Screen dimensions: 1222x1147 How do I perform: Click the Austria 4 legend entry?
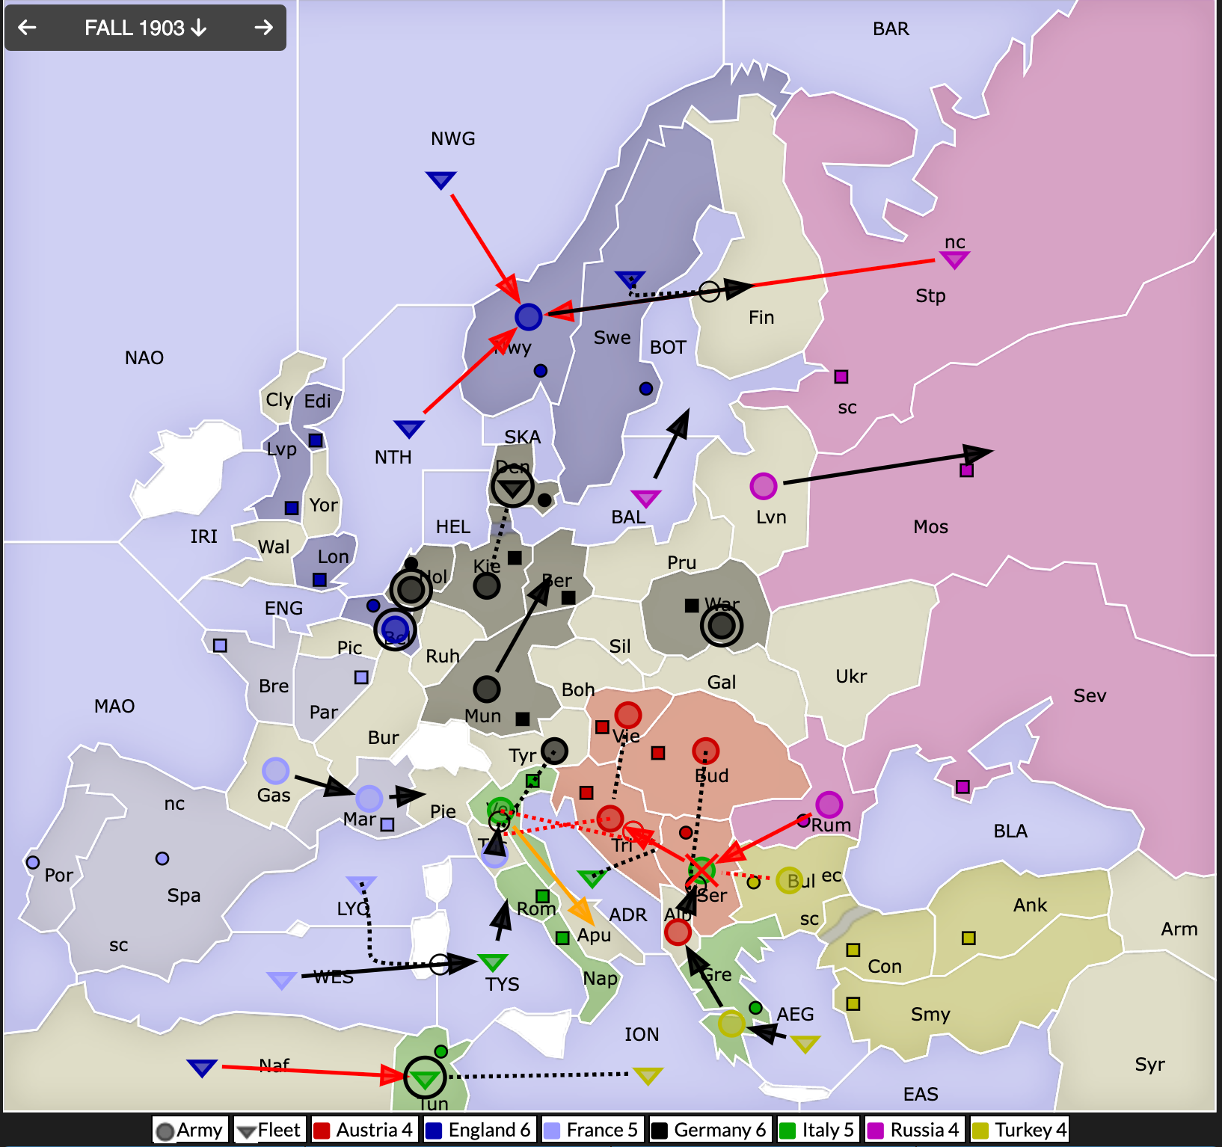[363, 1130]
